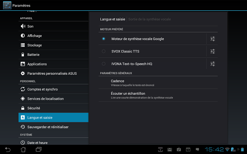Viewport: 247px width, 154px height.
Task: Open Services de localisation entry
Action: click(53, 99)
